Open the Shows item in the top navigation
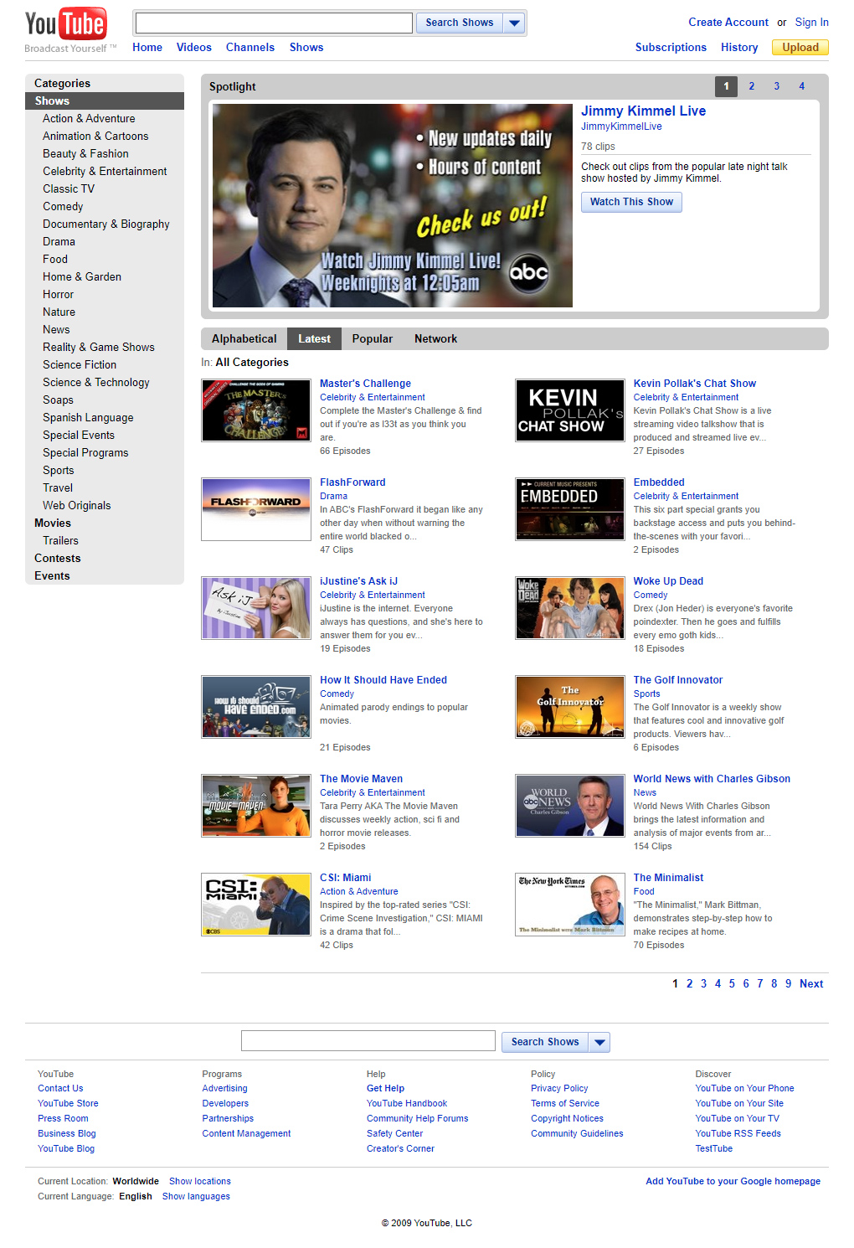 coord(306,48)
